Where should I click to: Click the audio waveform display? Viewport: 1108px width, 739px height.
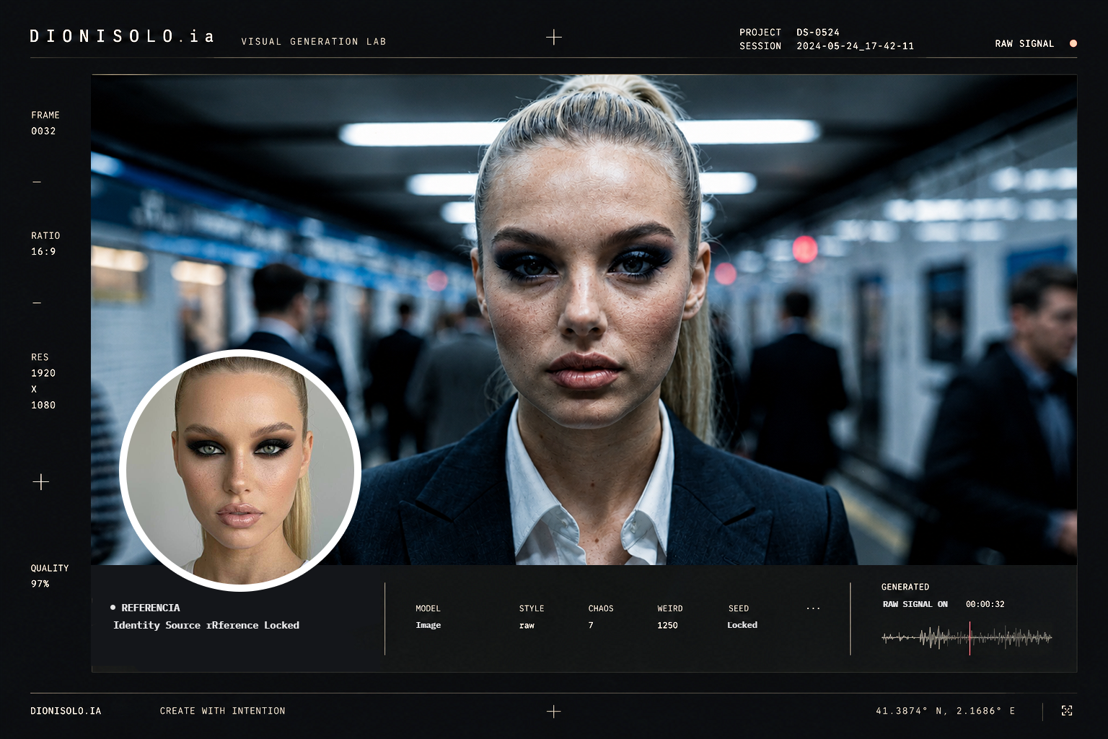(967, 637)
